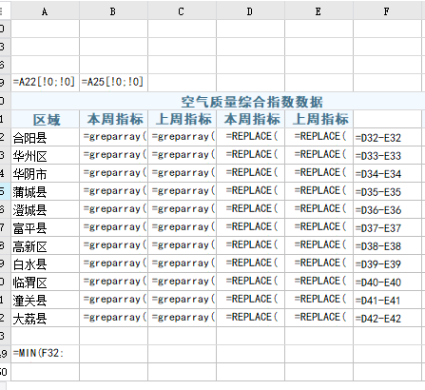Click REPLACE cell in 临渭区 row, column D

pyautogui.click(x=250, y=282)
